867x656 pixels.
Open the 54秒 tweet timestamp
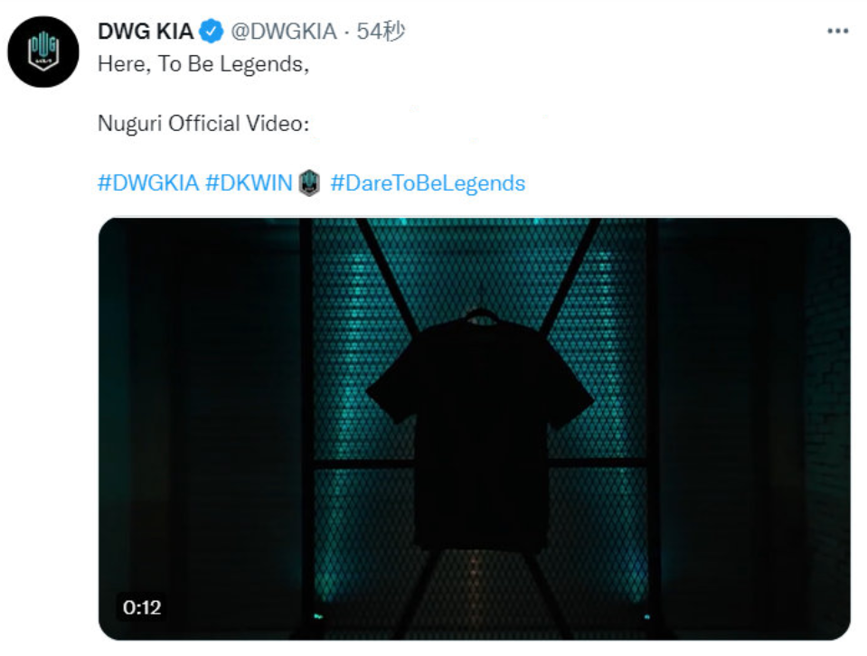381,31
